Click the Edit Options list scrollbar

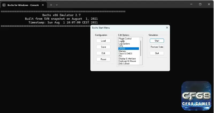coord(141,48)
